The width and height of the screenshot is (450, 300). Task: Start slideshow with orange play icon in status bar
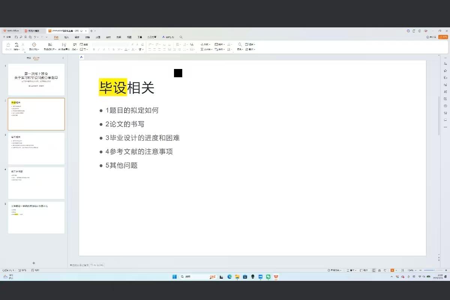click(392, 270)
